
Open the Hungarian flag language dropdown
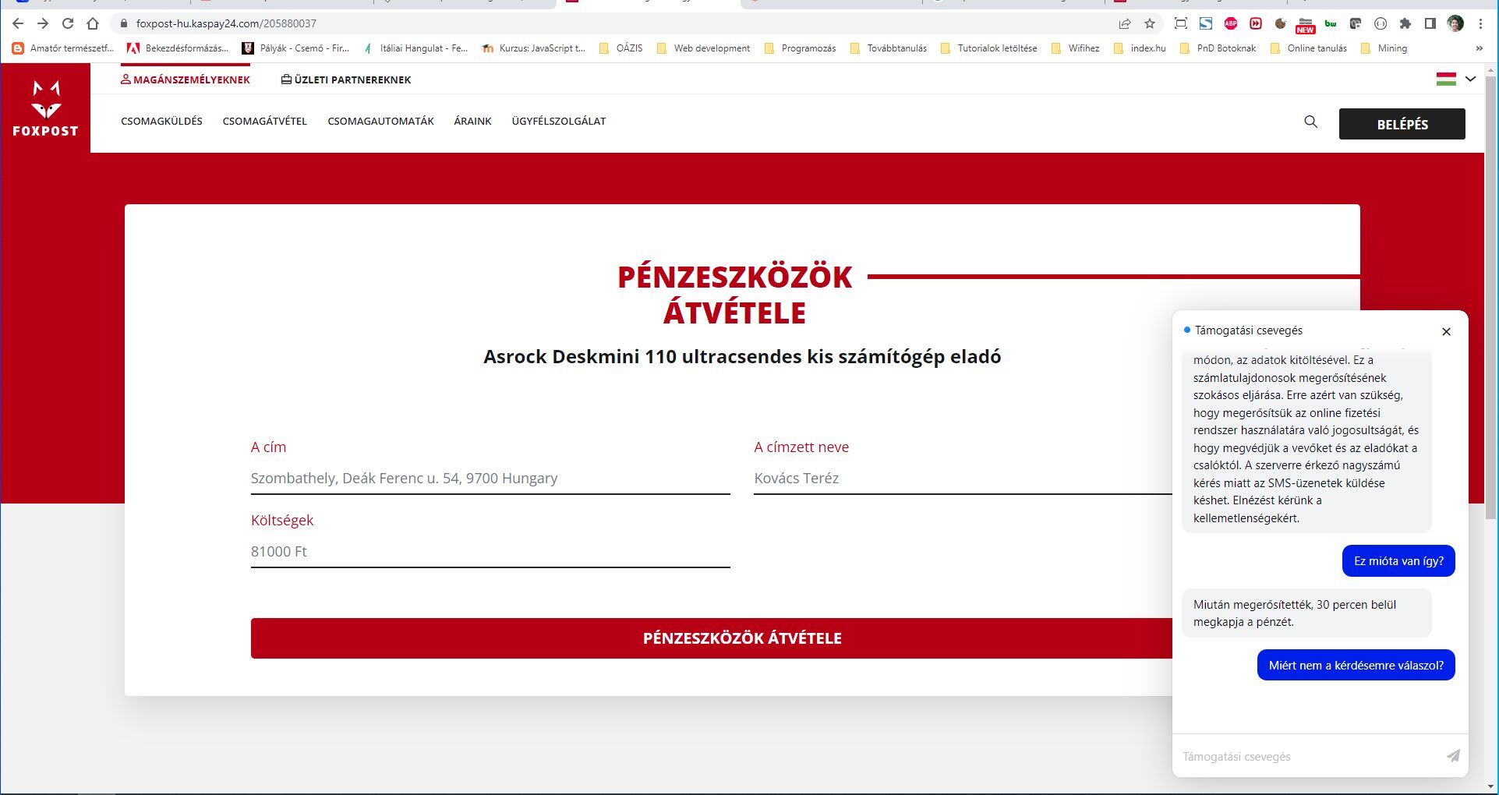pyautogui.click(x=1456, y=79)
